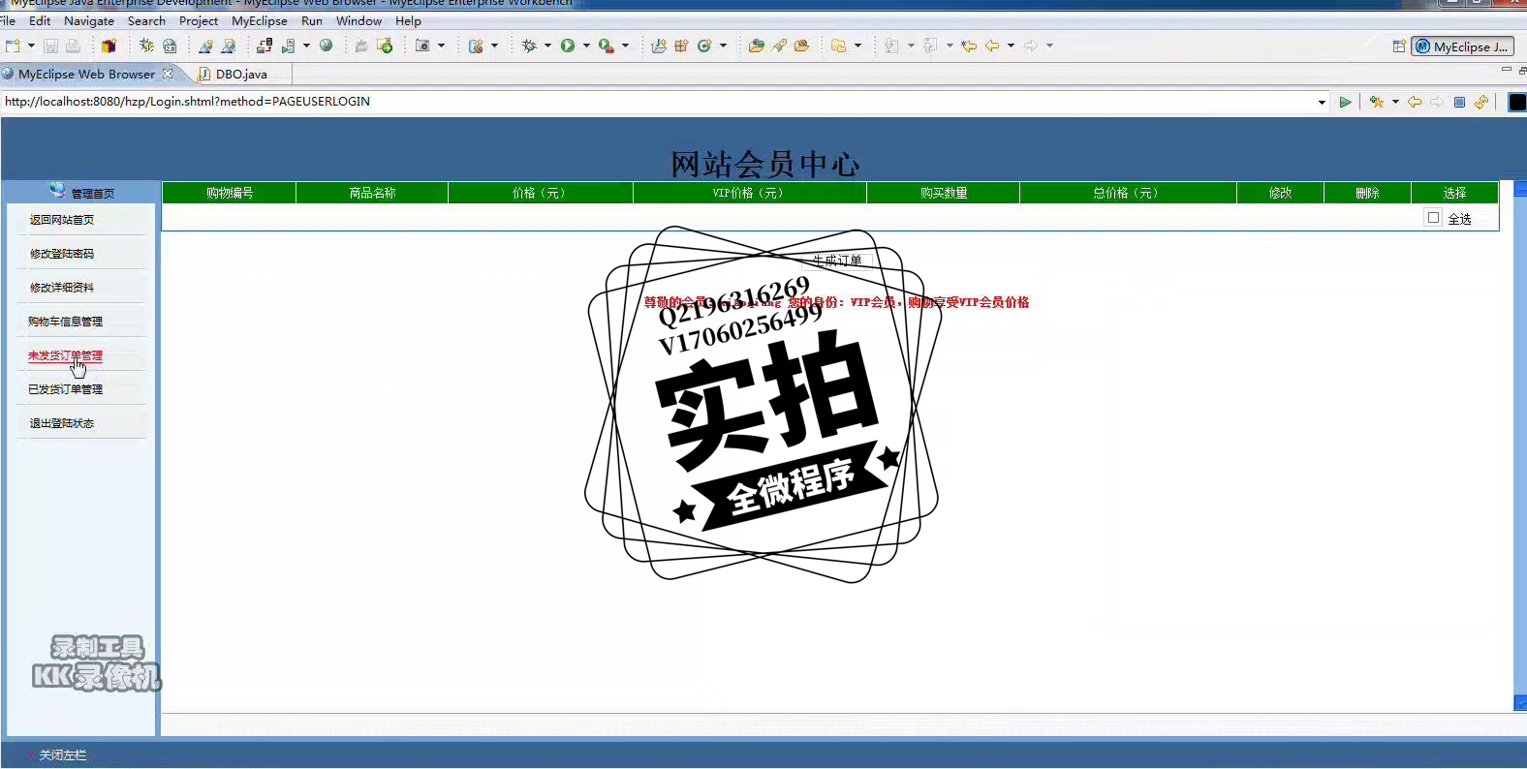This screenshot has height=769, width=1527.
Task: Click the Run External Tools icon
Action: pyautogui.click(x=606, y=46)
